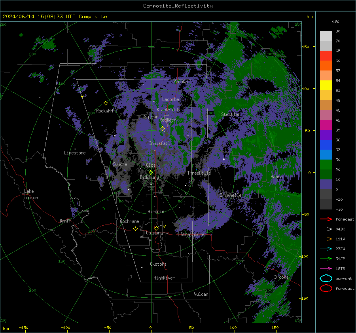Click the green 31JP arrow symbol
Screen dimensions: 356x333
pyautogui.click(x=326, y=259)
